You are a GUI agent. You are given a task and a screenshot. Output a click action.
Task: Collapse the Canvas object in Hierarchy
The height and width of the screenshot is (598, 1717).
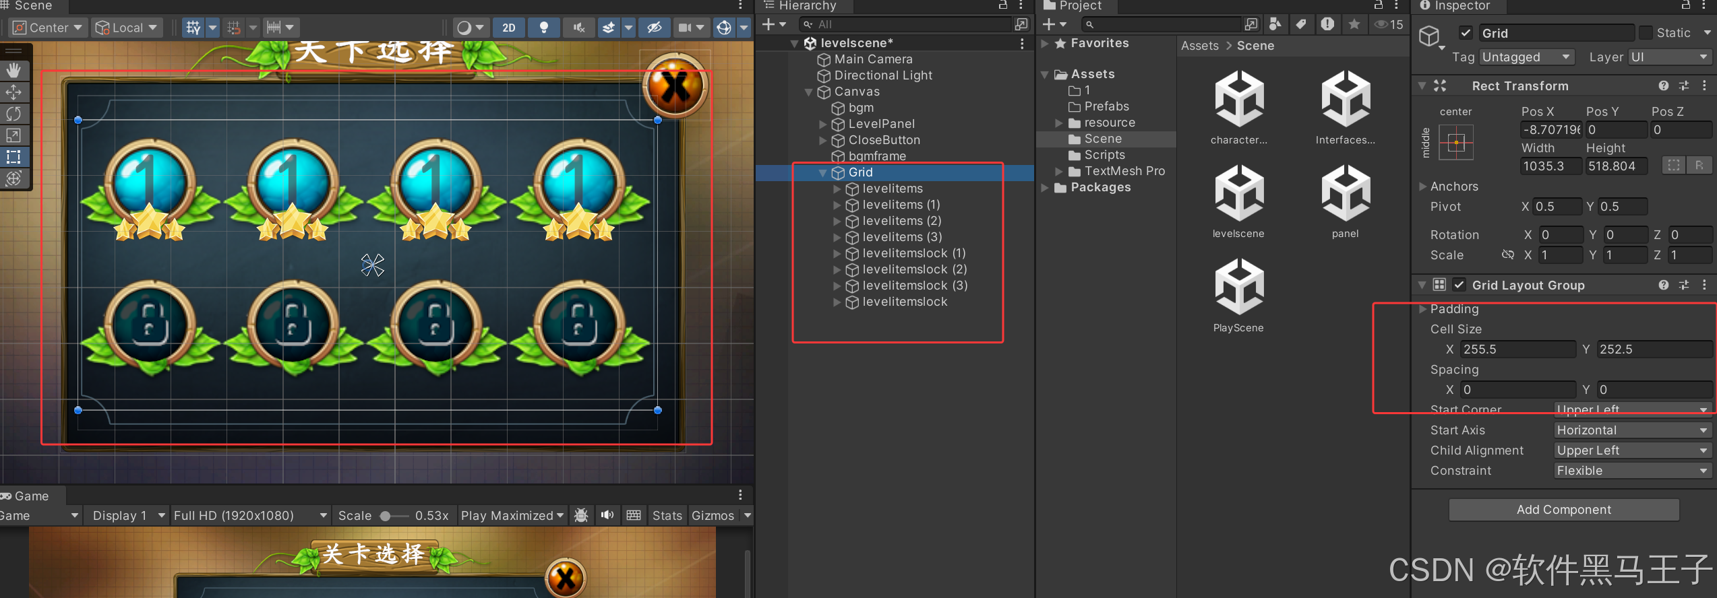pos(808,92)
